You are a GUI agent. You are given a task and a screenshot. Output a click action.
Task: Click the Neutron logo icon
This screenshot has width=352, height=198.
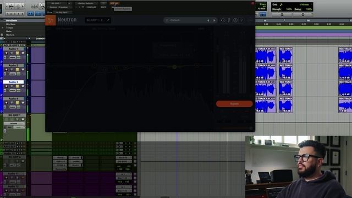[x=51, y=20]
